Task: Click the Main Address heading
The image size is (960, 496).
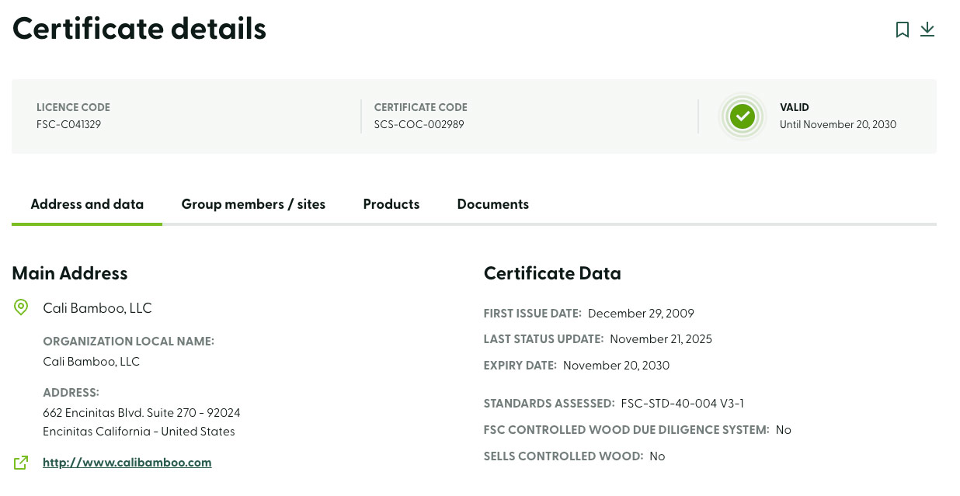Action: point(70,273)
